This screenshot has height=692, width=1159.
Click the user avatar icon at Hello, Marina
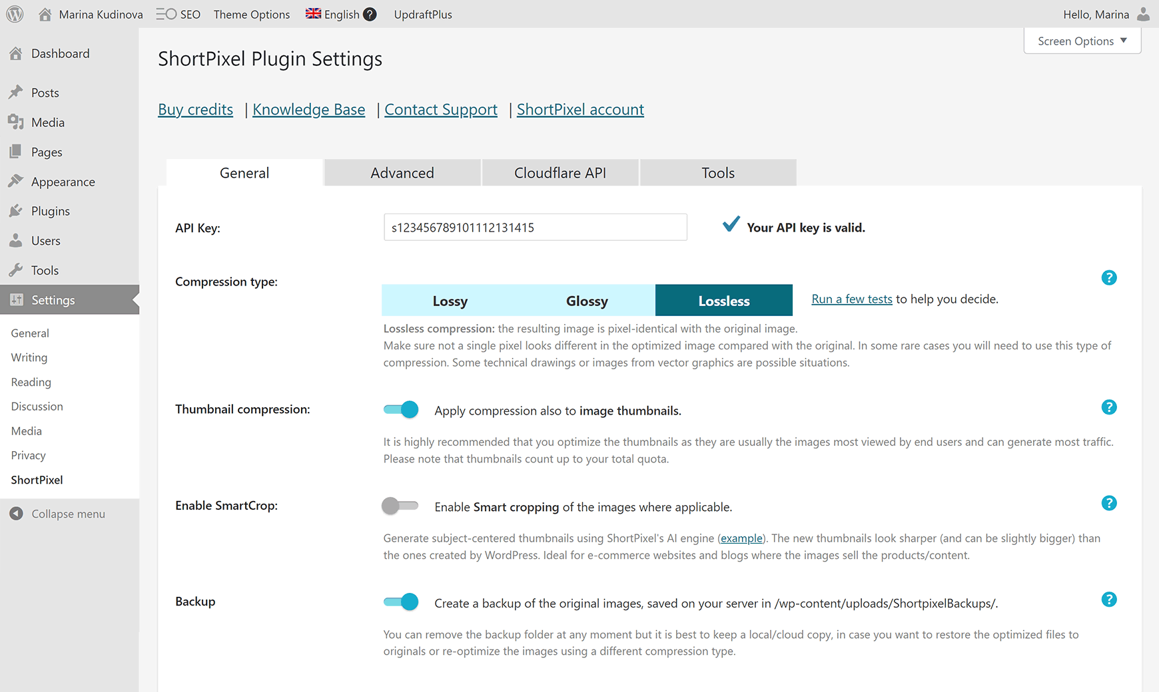click(x=1143, y=14)
